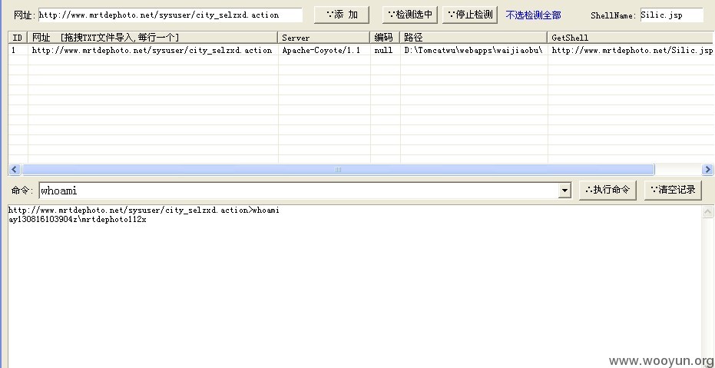Click the 停止检测 button
The height and width of the screenshot is (368, 715).
(470, 15)
